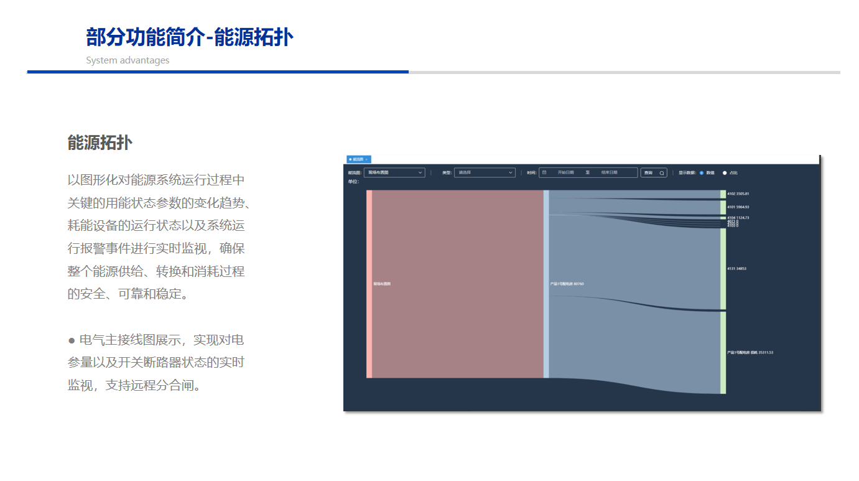
Task: Click the green 4131 node bar
Action: tap(723, 269)
